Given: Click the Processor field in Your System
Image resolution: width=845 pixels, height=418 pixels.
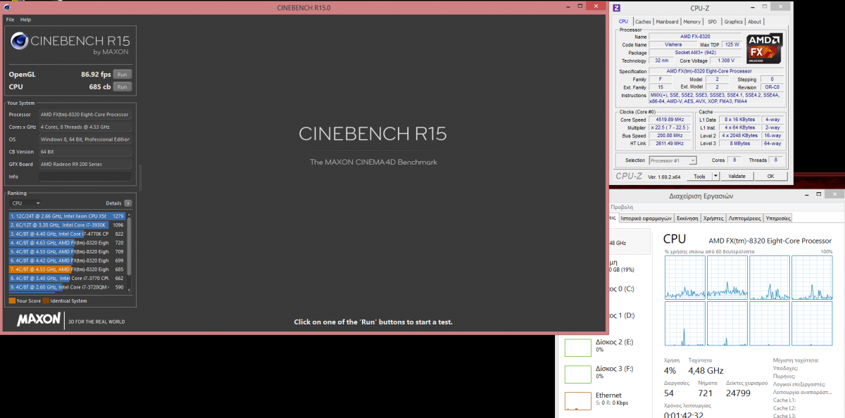Looking at the screenshot, I should [x=84, y=114].
